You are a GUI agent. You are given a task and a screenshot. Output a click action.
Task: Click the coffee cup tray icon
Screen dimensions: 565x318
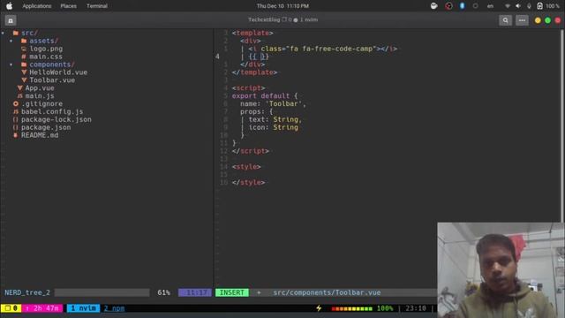(433, 6)
